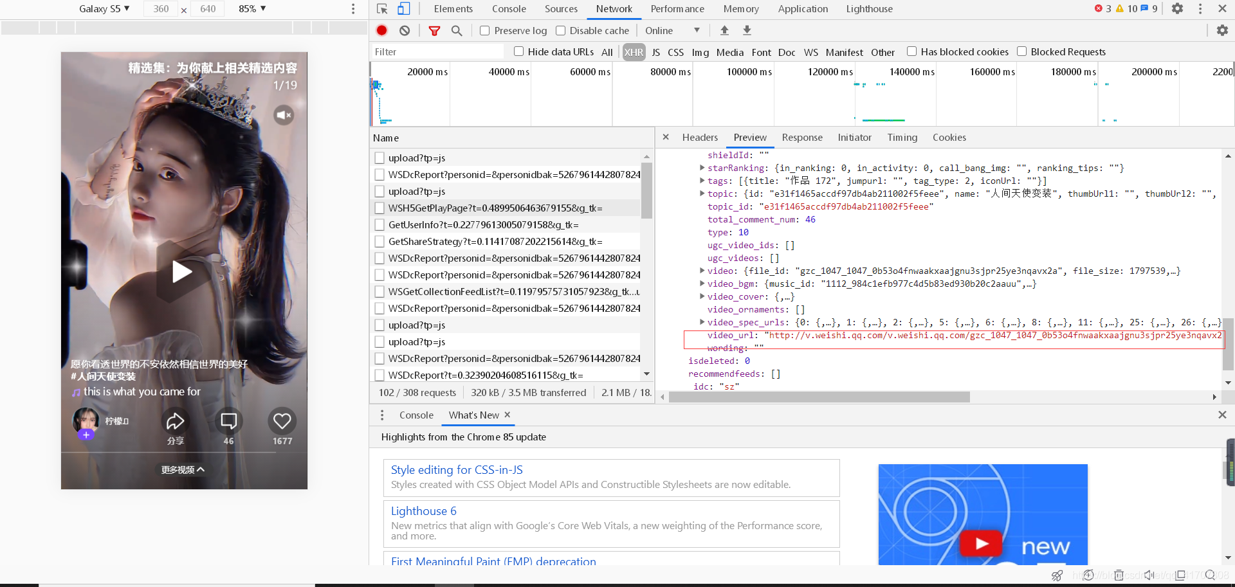Open Style editing for CSS-in-JS link
The height and width of the screenshot is (587, 1235).
(457, 470)
